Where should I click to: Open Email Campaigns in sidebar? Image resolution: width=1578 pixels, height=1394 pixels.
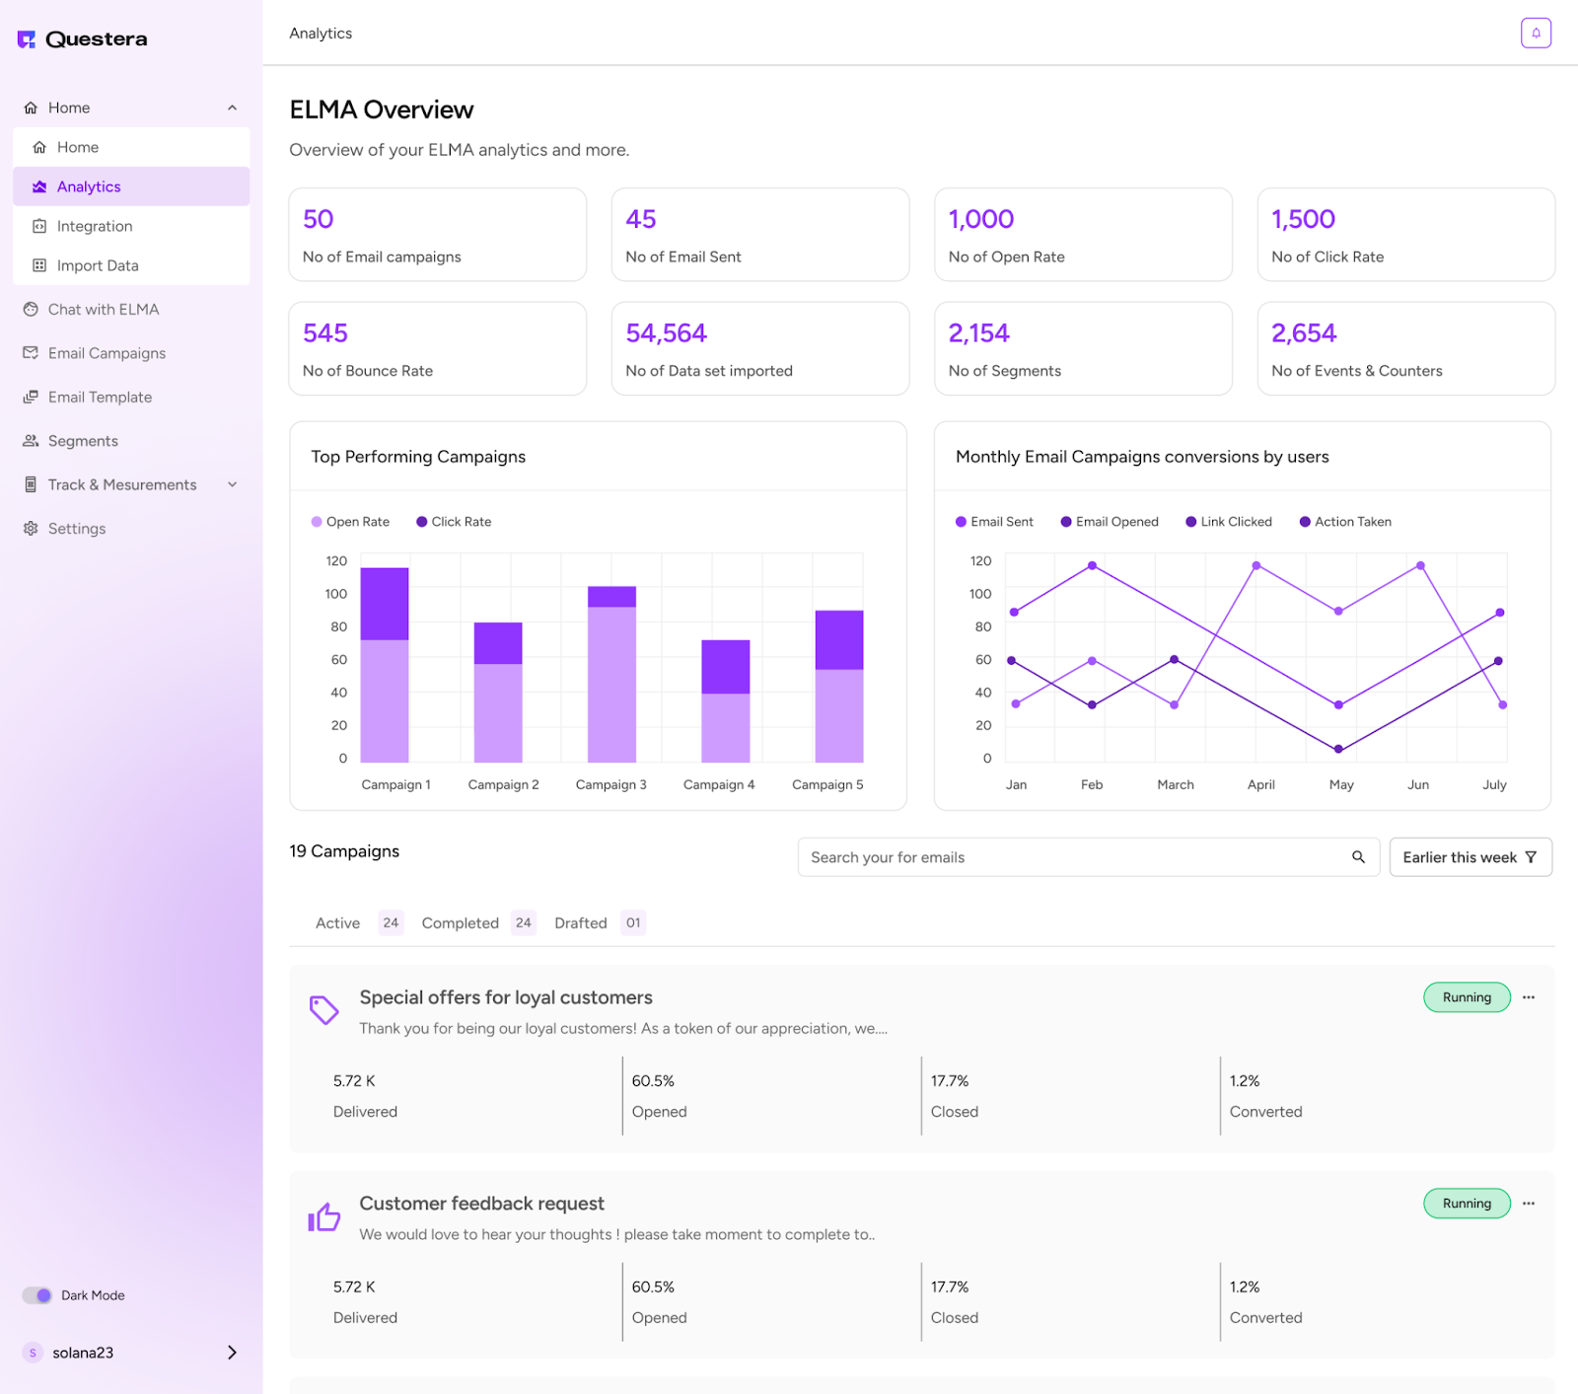(107, 353)
